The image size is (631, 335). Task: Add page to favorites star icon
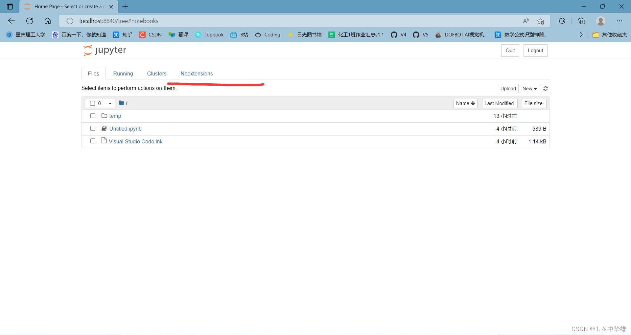pos(541,21)
